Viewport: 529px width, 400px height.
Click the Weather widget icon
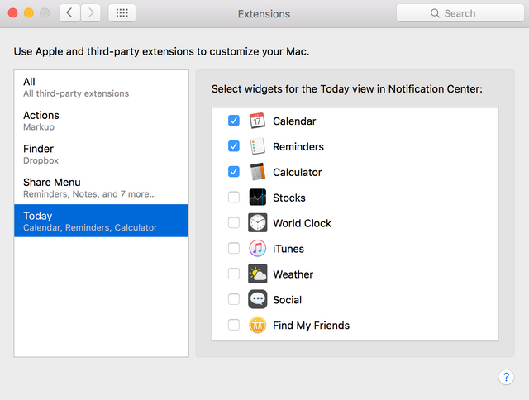257,274
